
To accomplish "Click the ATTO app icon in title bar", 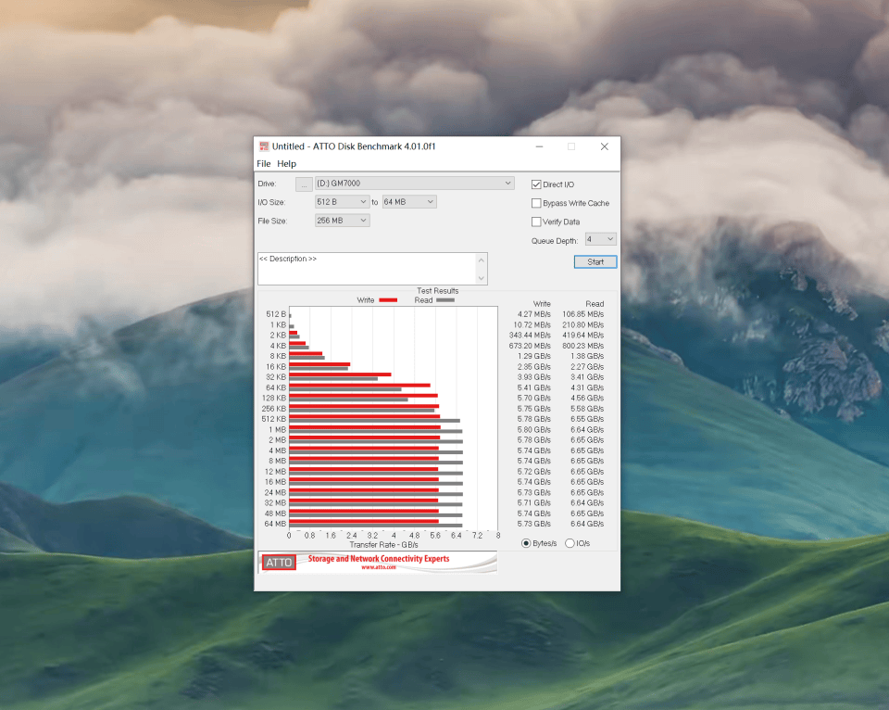I will pos(264,146).
